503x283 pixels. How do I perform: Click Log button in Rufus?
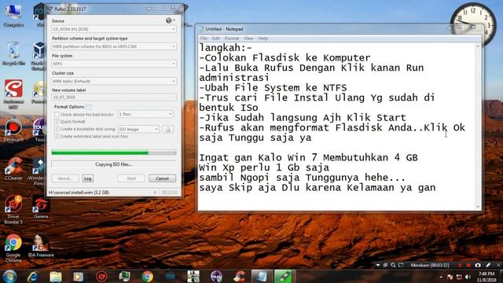click(x=87, y=178)
